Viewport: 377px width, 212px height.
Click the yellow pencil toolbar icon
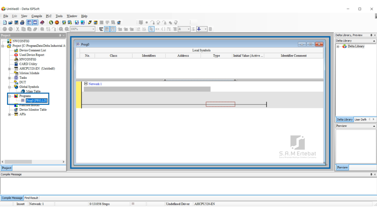point(90,22)
